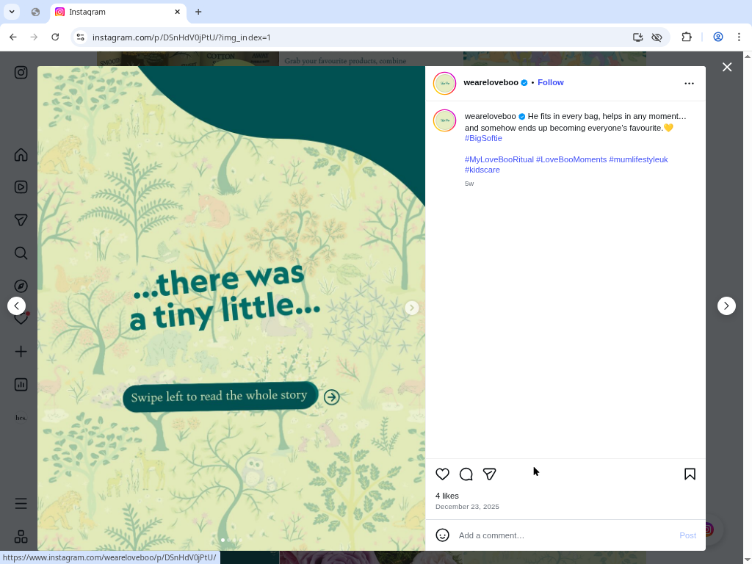This screenshot has width=752, height=564.
Task: Open Reels in the left sidebar
Action: pyautogui.click(x=21, y=187)
